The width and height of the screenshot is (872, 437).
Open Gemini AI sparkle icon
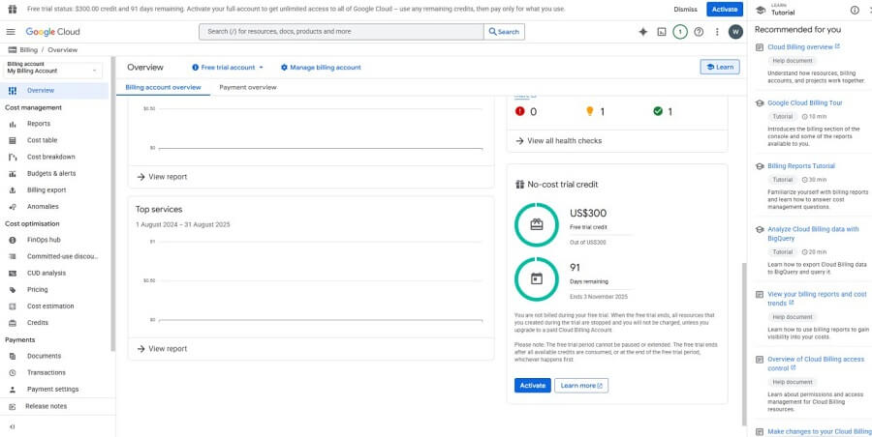click(643, 32)
